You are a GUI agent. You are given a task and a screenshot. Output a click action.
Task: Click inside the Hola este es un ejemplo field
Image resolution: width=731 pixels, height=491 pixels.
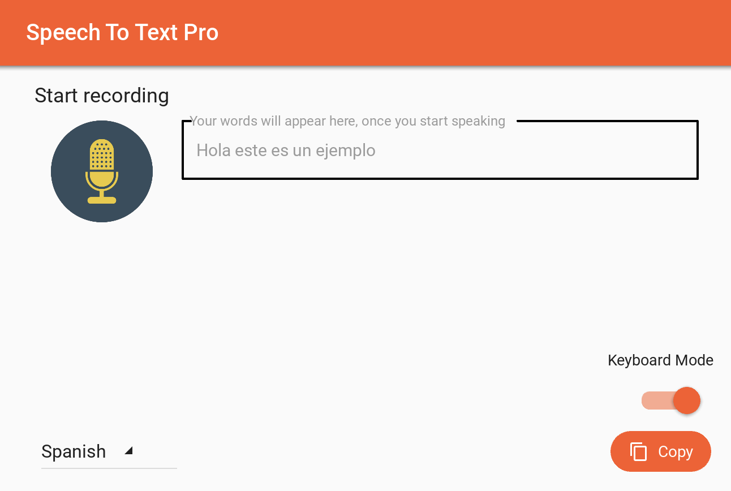point(440,150)
